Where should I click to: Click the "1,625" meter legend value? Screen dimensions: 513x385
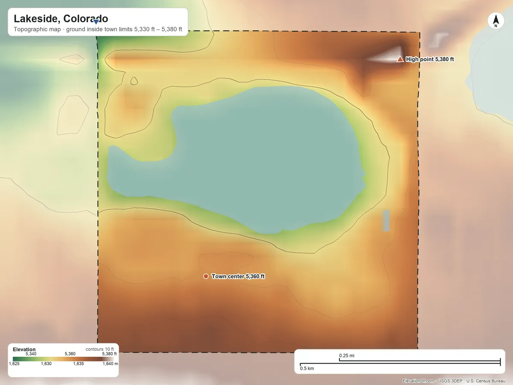[14, 364]
